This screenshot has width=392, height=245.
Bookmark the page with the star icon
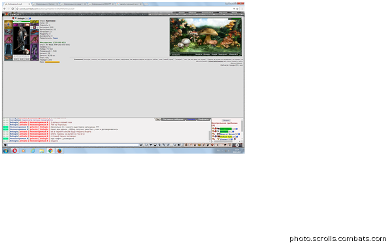coord(237,8)
